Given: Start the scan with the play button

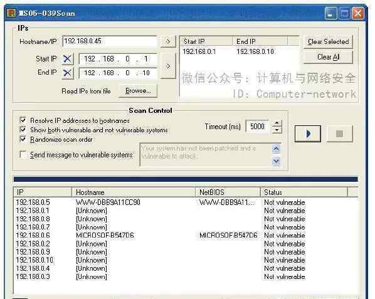Looking at the screenshot, I should pos(308,134).
